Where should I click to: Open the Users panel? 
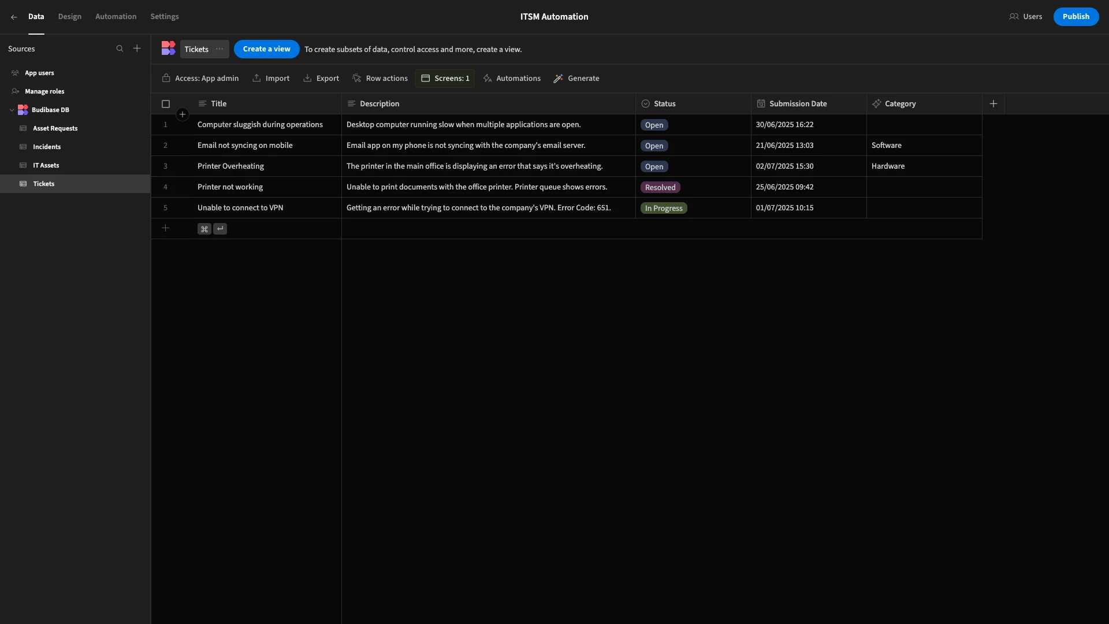[x=1026, y=17]
